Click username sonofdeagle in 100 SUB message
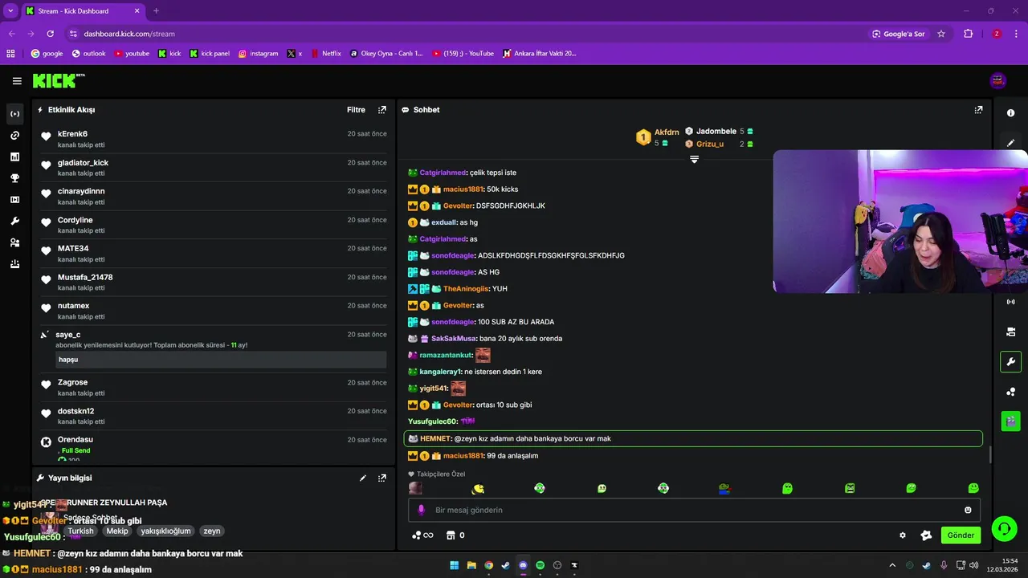This screenshot has height=578, width=1028. click(x=452, y=322)
